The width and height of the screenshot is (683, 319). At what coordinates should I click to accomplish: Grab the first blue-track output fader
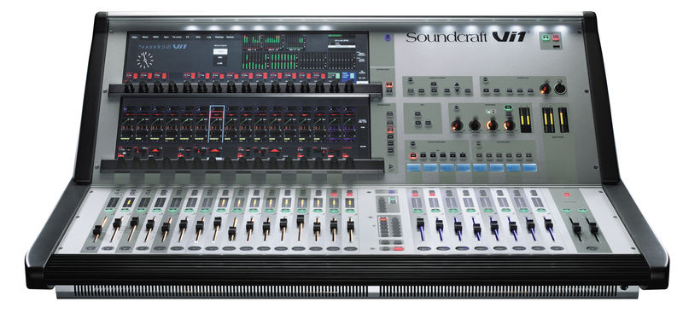click(420, 224)
